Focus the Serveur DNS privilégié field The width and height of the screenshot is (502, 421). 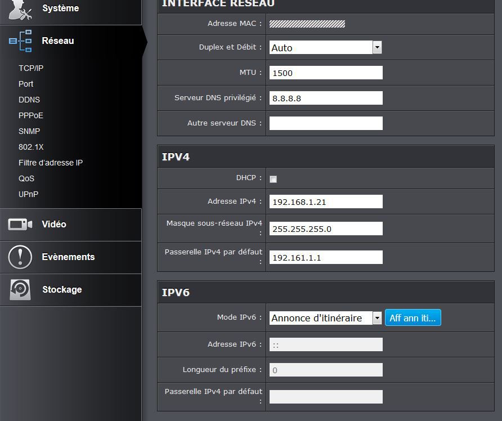[x=326, y=98]
